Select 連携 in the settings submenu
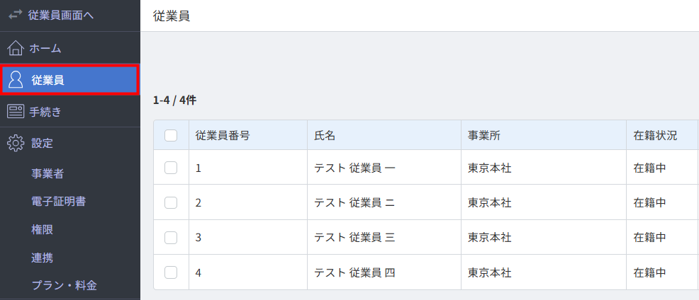699x300 pixels. pyautogui.click(x=43, y=258)
